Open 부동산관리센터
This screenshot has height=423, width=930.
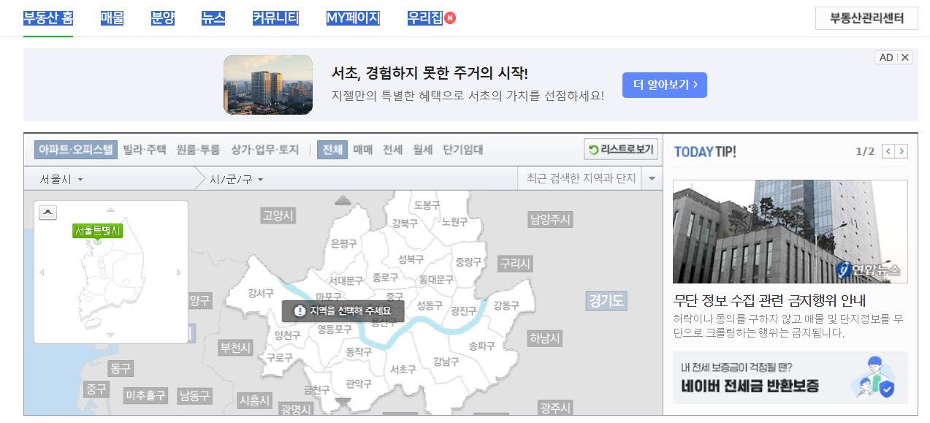[866, 18]
